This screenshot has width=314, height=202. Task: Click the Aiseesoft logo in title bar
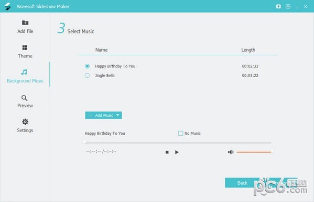point(8,6)
